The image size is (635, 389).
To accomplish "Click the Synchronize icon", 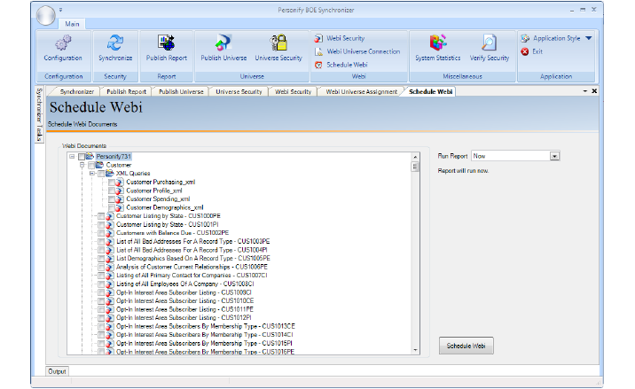I will [114, 48].
